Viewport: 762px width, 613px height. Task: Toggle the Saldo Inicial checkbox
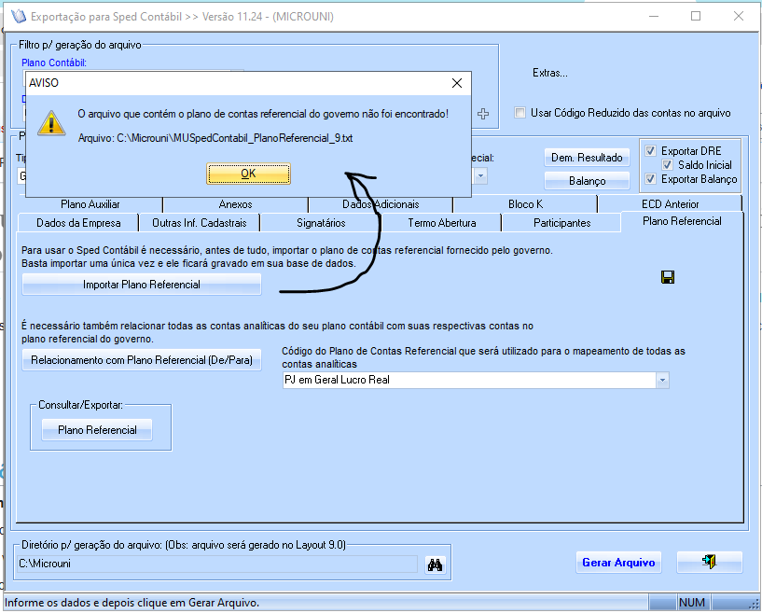[667, 165]
